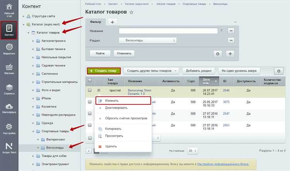Choose Деактивировать in the context menu
The image size is (290, 171).
coord(116,108)
